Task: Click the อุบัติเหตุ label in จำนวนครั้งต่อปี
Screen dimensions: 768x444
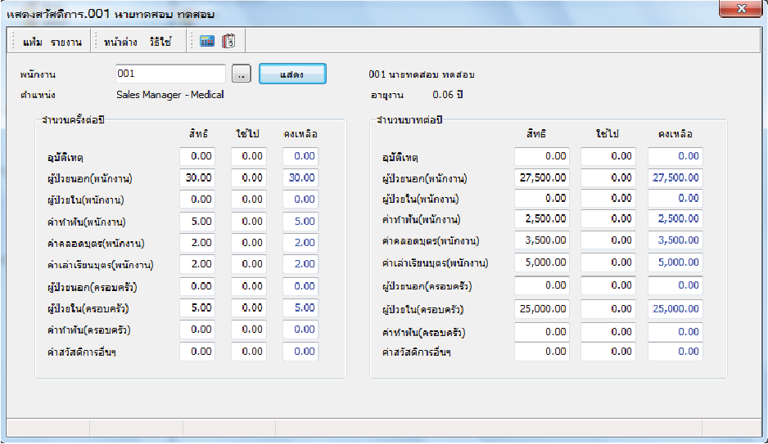Action: click(x=66, y=158)
